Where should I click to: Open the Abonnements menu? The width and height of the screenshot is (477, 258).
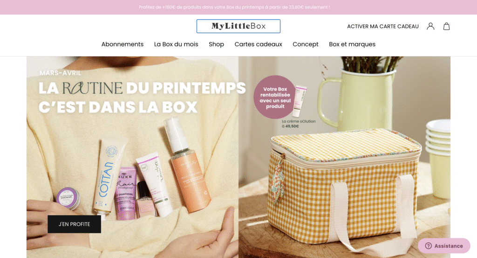[x=123, y=44]
